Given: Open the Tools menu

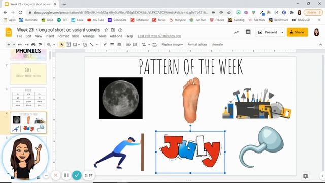Looking at the screenshot, I should click(102, 36).
